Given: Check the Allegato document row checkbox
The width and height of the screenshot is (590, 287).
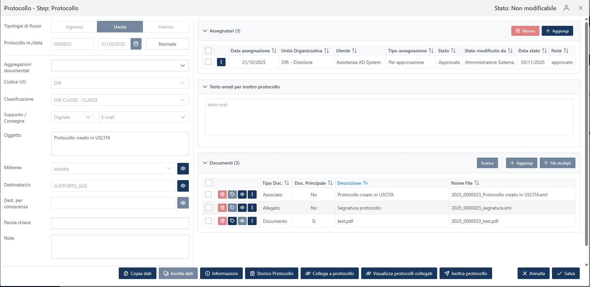Looking at the screenshot, I should 209,208.
